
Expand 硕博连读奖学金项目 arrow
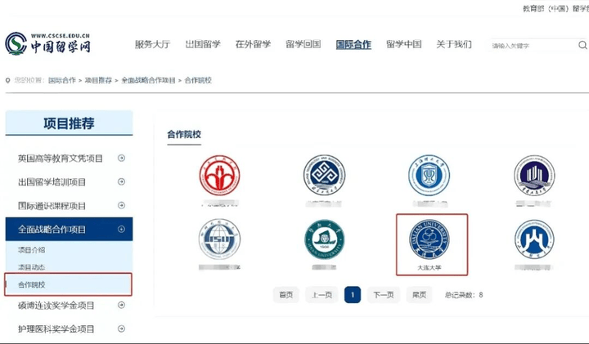121,305
